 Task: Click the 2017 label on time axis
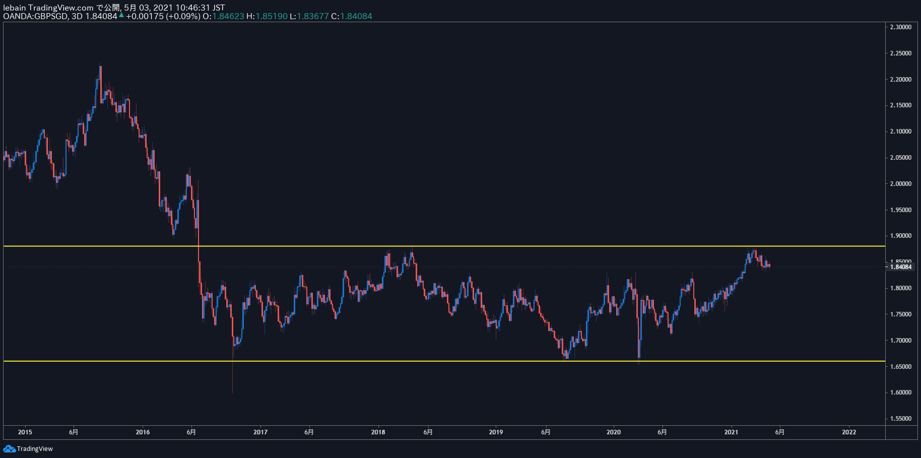(x=260, y=432)
